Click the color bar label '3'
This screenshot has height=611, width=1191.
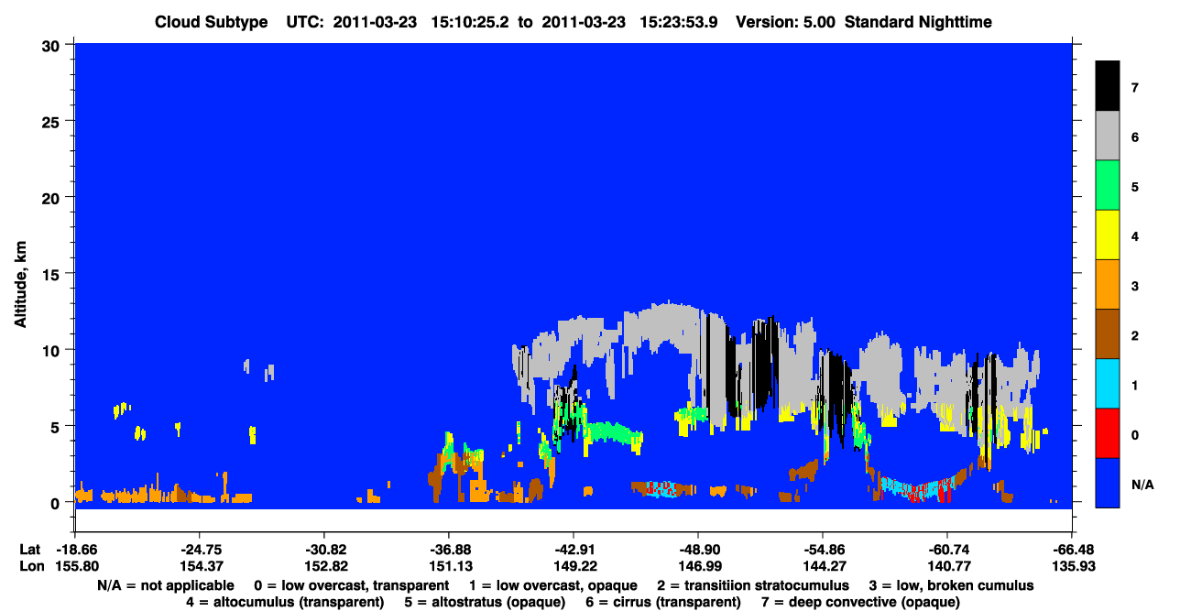pyautogui.click(x=1135, y=286)
